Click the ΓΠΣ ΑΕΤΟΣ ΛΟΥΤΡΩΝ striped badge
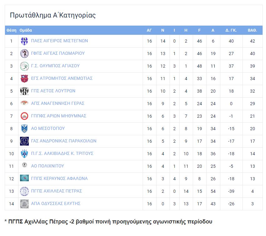This screenshot has width=266, height=236. click(x=24, y=91)
